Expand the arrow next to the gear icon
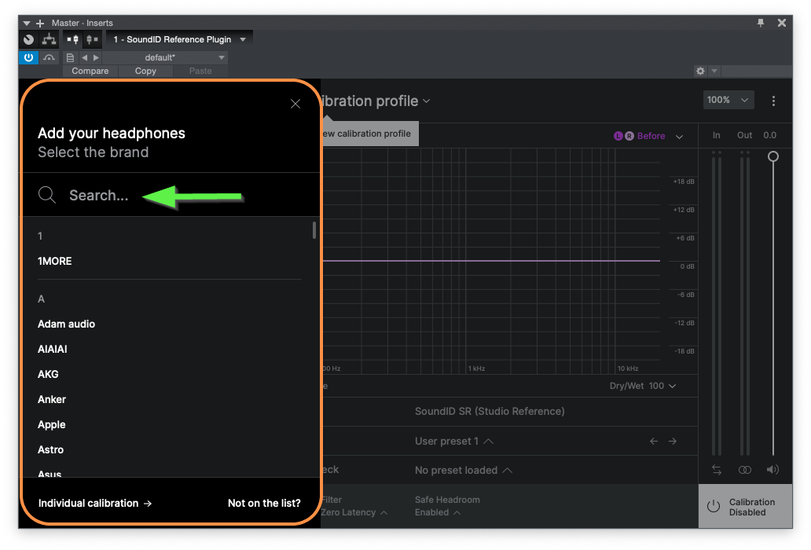 click(714, 71)
